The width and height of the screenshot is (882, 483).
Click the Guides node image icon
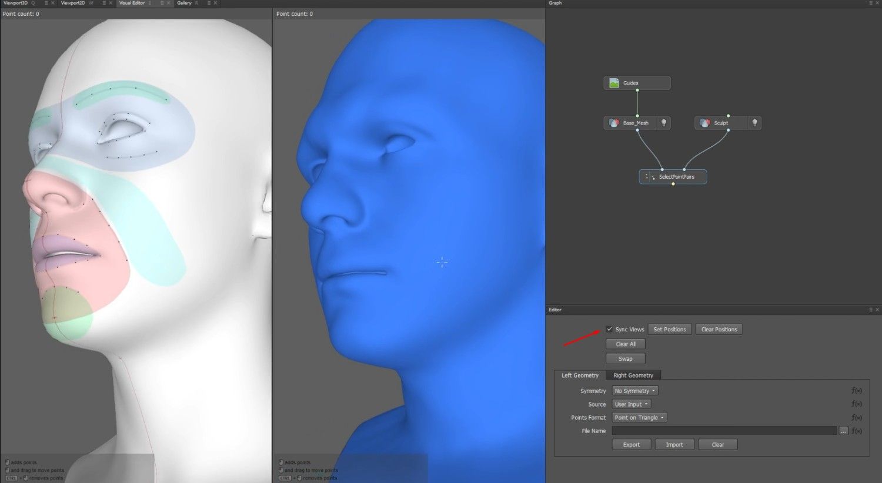(614, 83)
